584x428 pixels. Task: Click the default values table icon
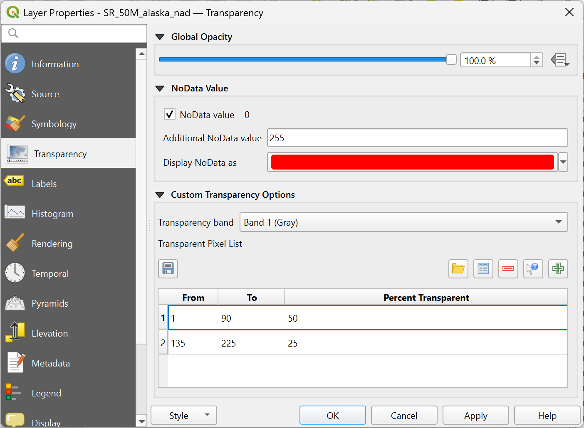[483, 269]
